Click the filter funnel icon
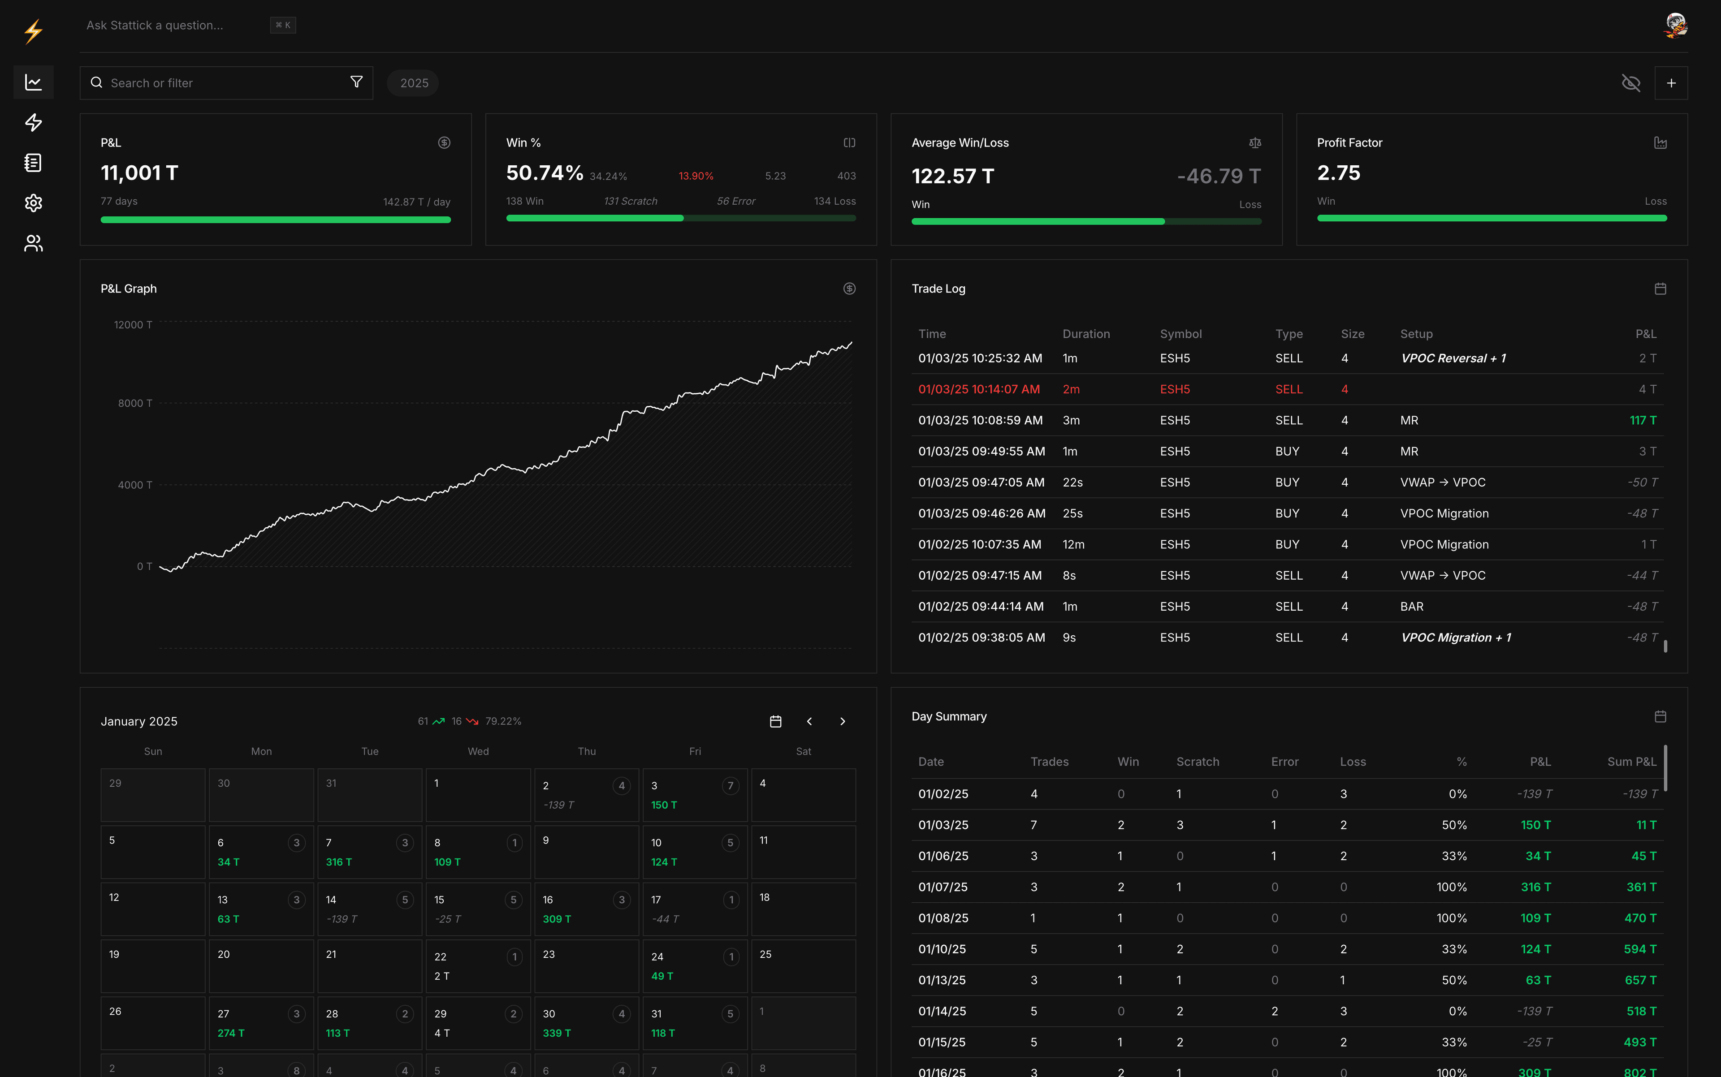The image size is (1721, 1077). pos(356,82)
